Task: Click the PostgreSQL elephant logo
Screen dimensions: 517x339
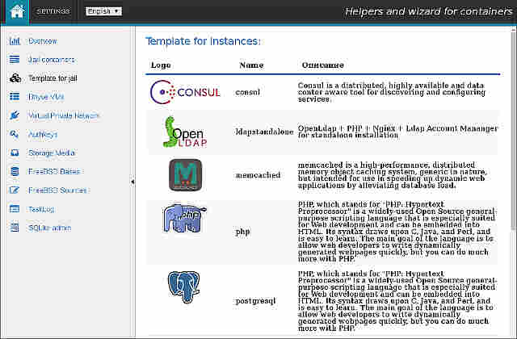Action: (x=184, y=287)
